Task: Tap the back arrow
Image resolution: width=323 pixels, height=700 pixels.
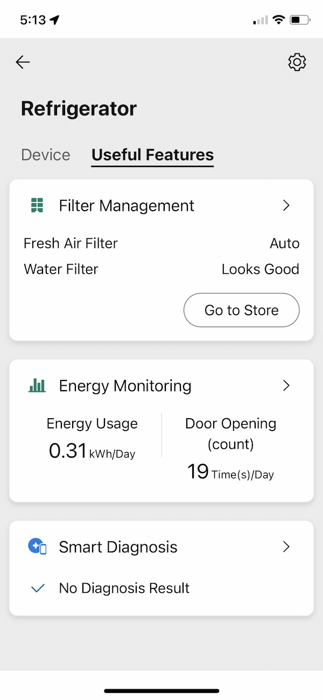Action: coord(23,63)
